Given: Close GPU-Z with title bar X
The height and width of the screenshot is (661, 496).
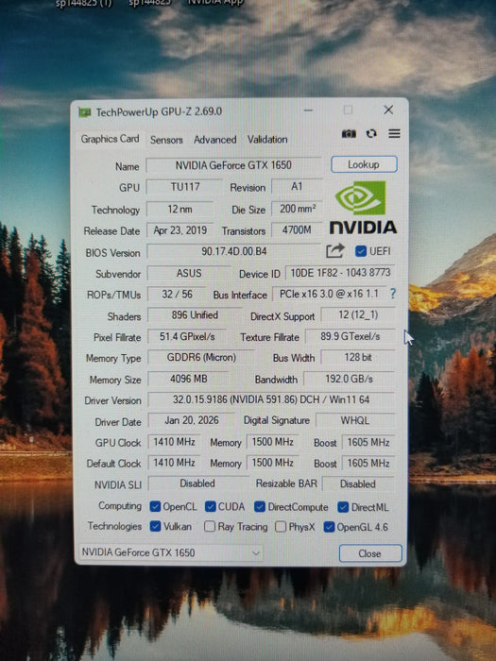Looking at the screenshot, I should pos(388,110).
